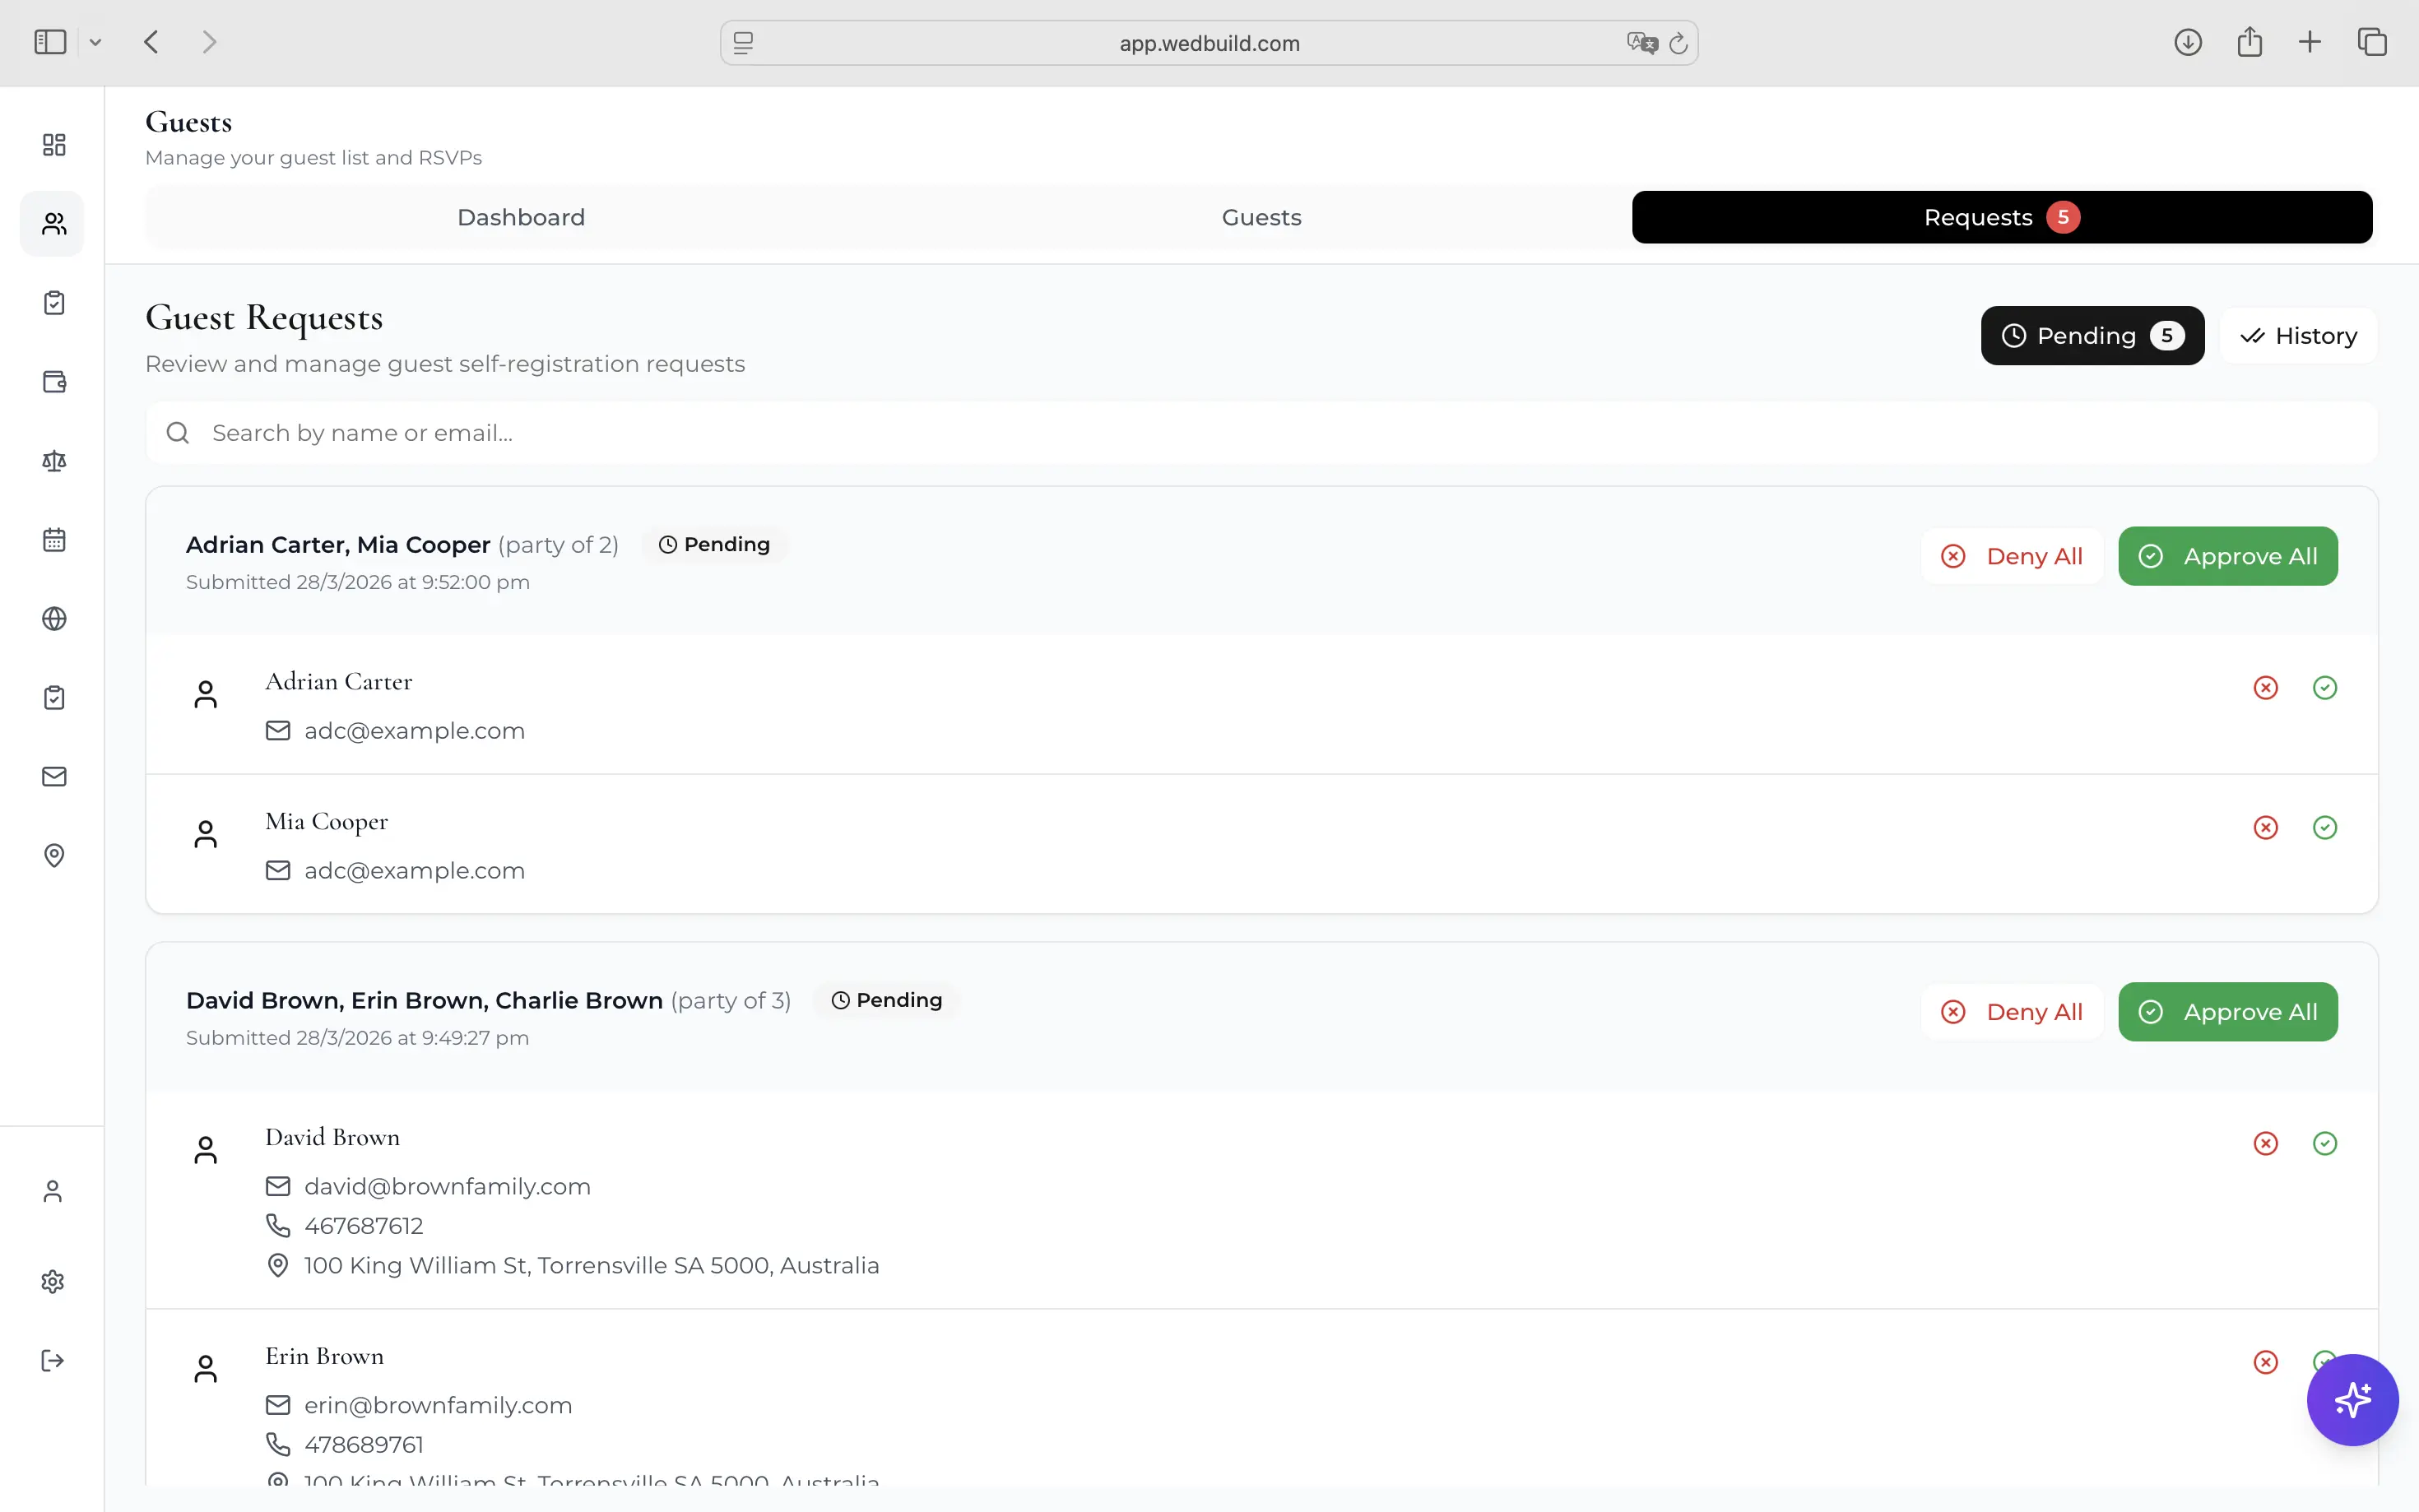Click the logout arrow icon in sidebar
The height and width of the screenshot is (1512, 2419).
[x=53, y=1361]
